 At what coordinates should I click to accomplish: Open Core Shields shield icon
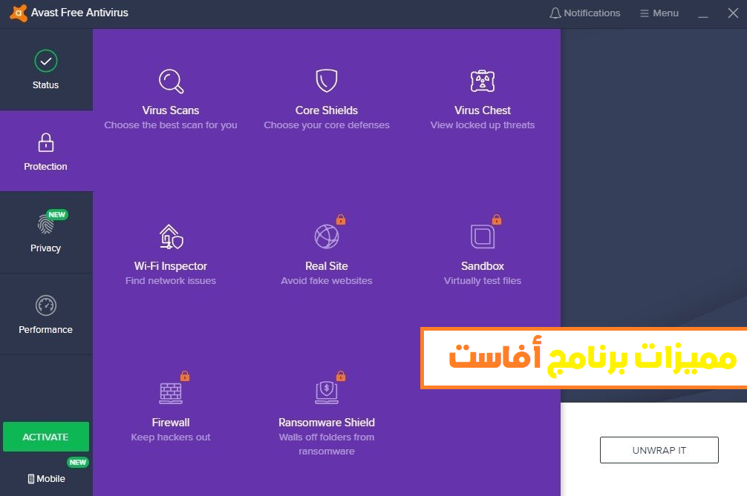tap(326, 80)
